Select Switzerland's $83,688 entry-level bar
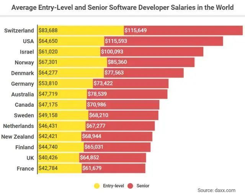The image size is (245, 196). pos(81,31)
